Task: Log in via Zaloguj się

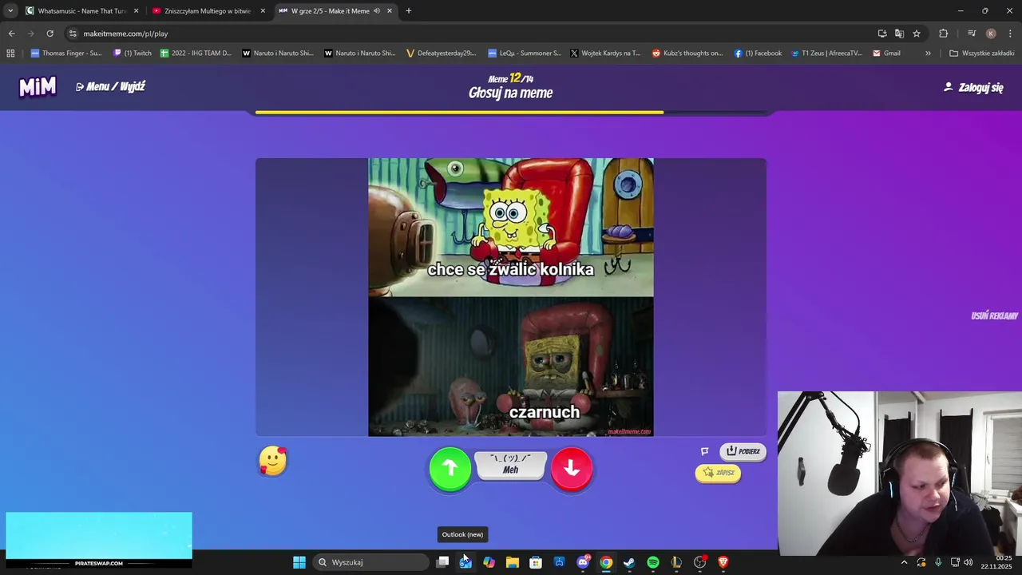Action: pyautogui.click(x=973, y=87)
